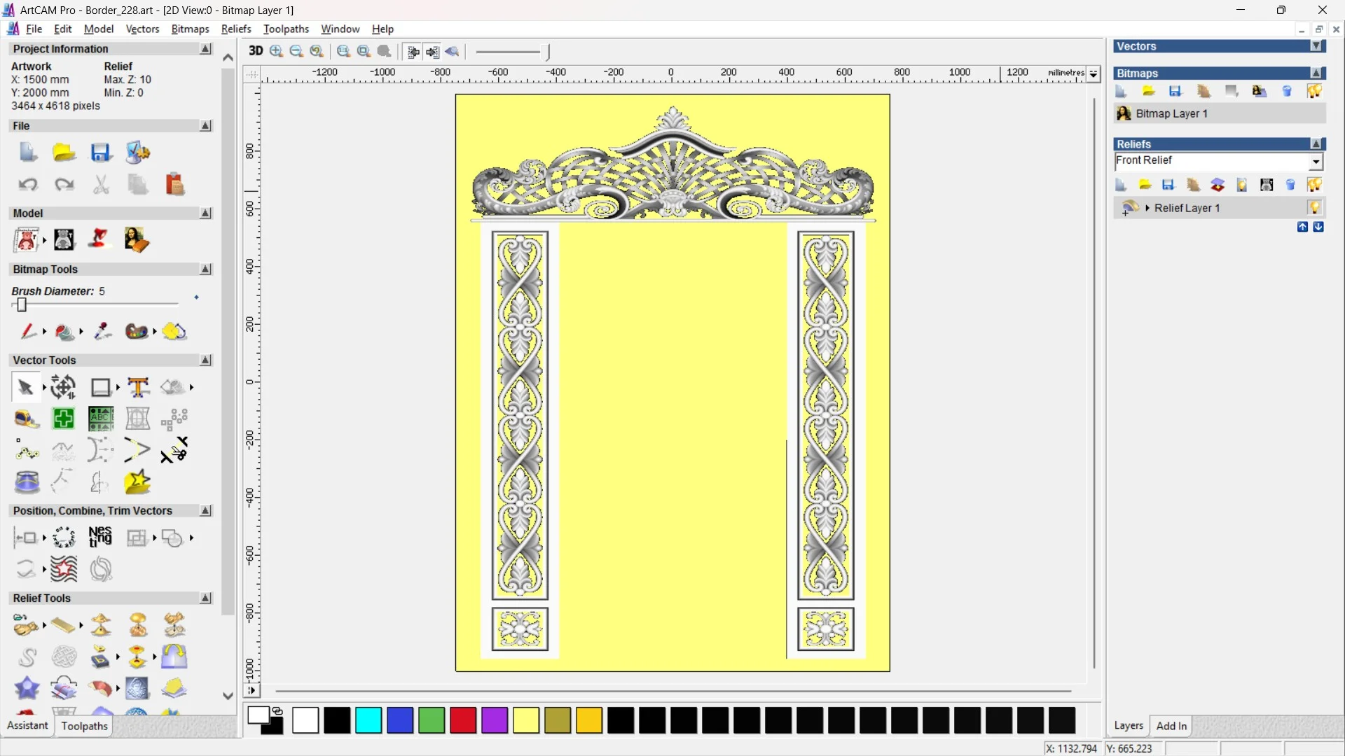Click the Add In tab

pos(1171,726)
